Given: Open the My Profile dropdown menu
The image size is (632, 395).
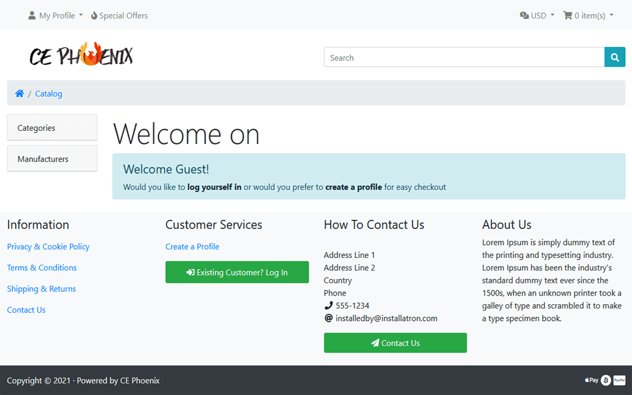Looking at the screenshot, I should (x=55, y=15).
